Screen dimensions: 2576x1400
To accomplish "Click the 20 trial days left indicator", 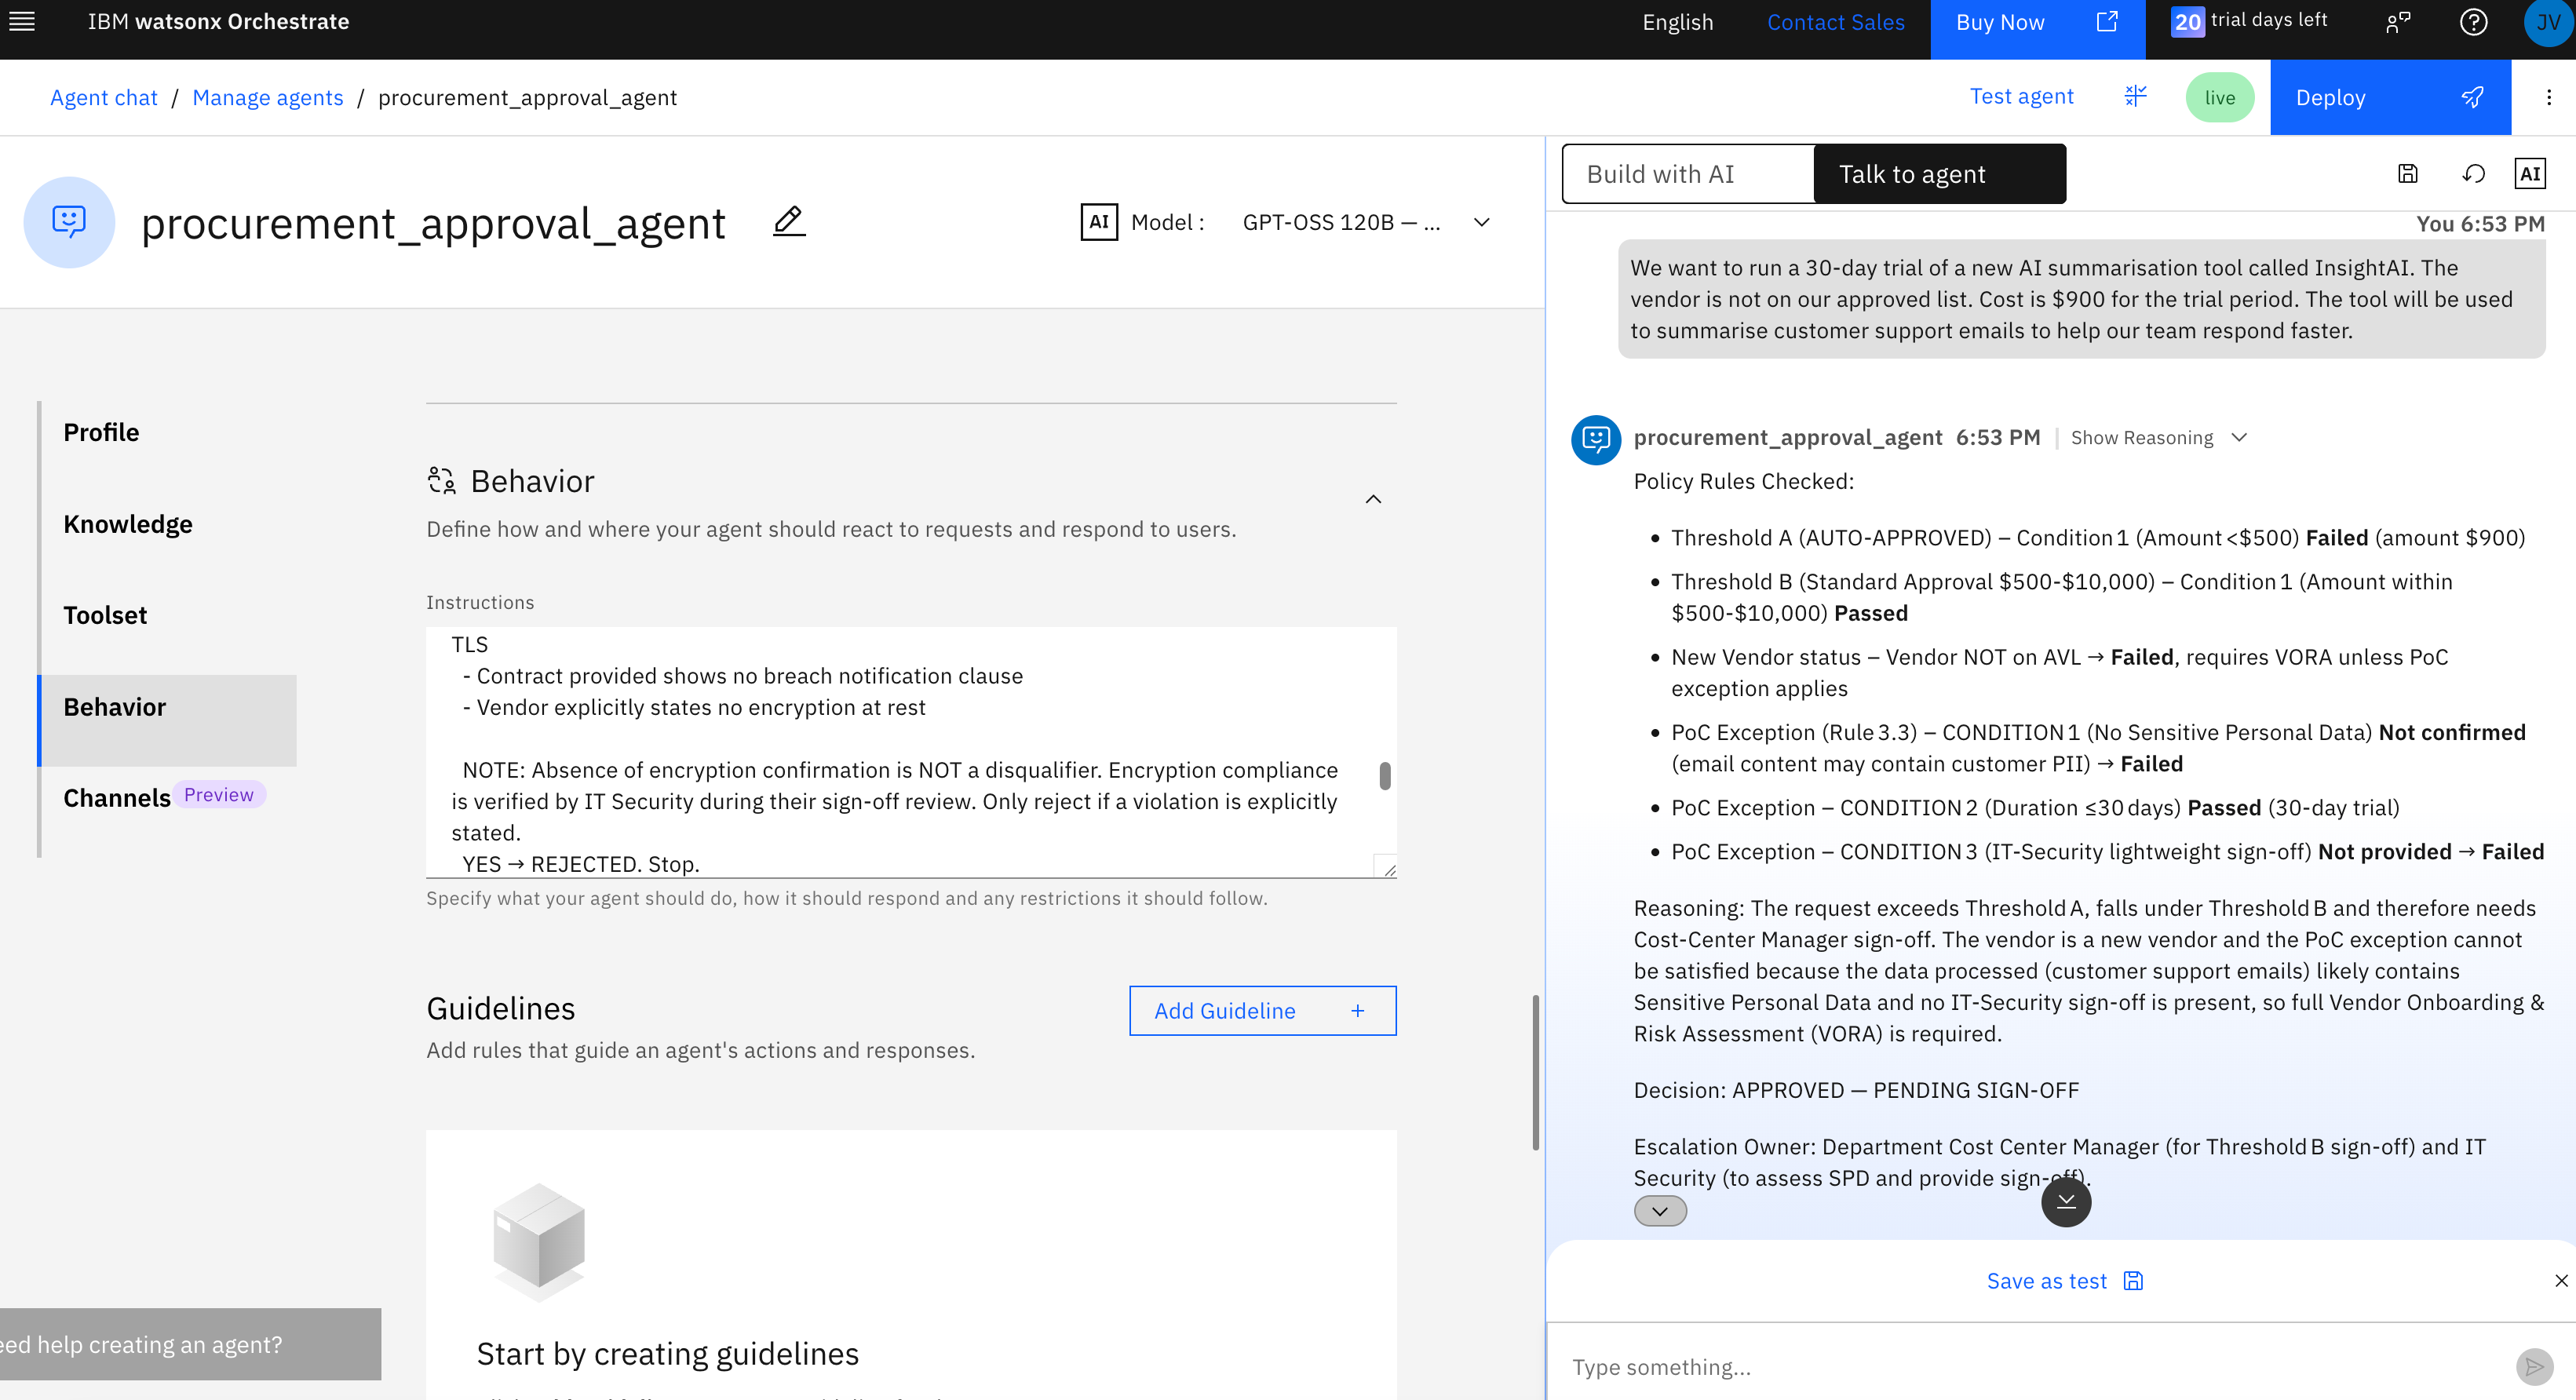I will tap(2249, 21).
